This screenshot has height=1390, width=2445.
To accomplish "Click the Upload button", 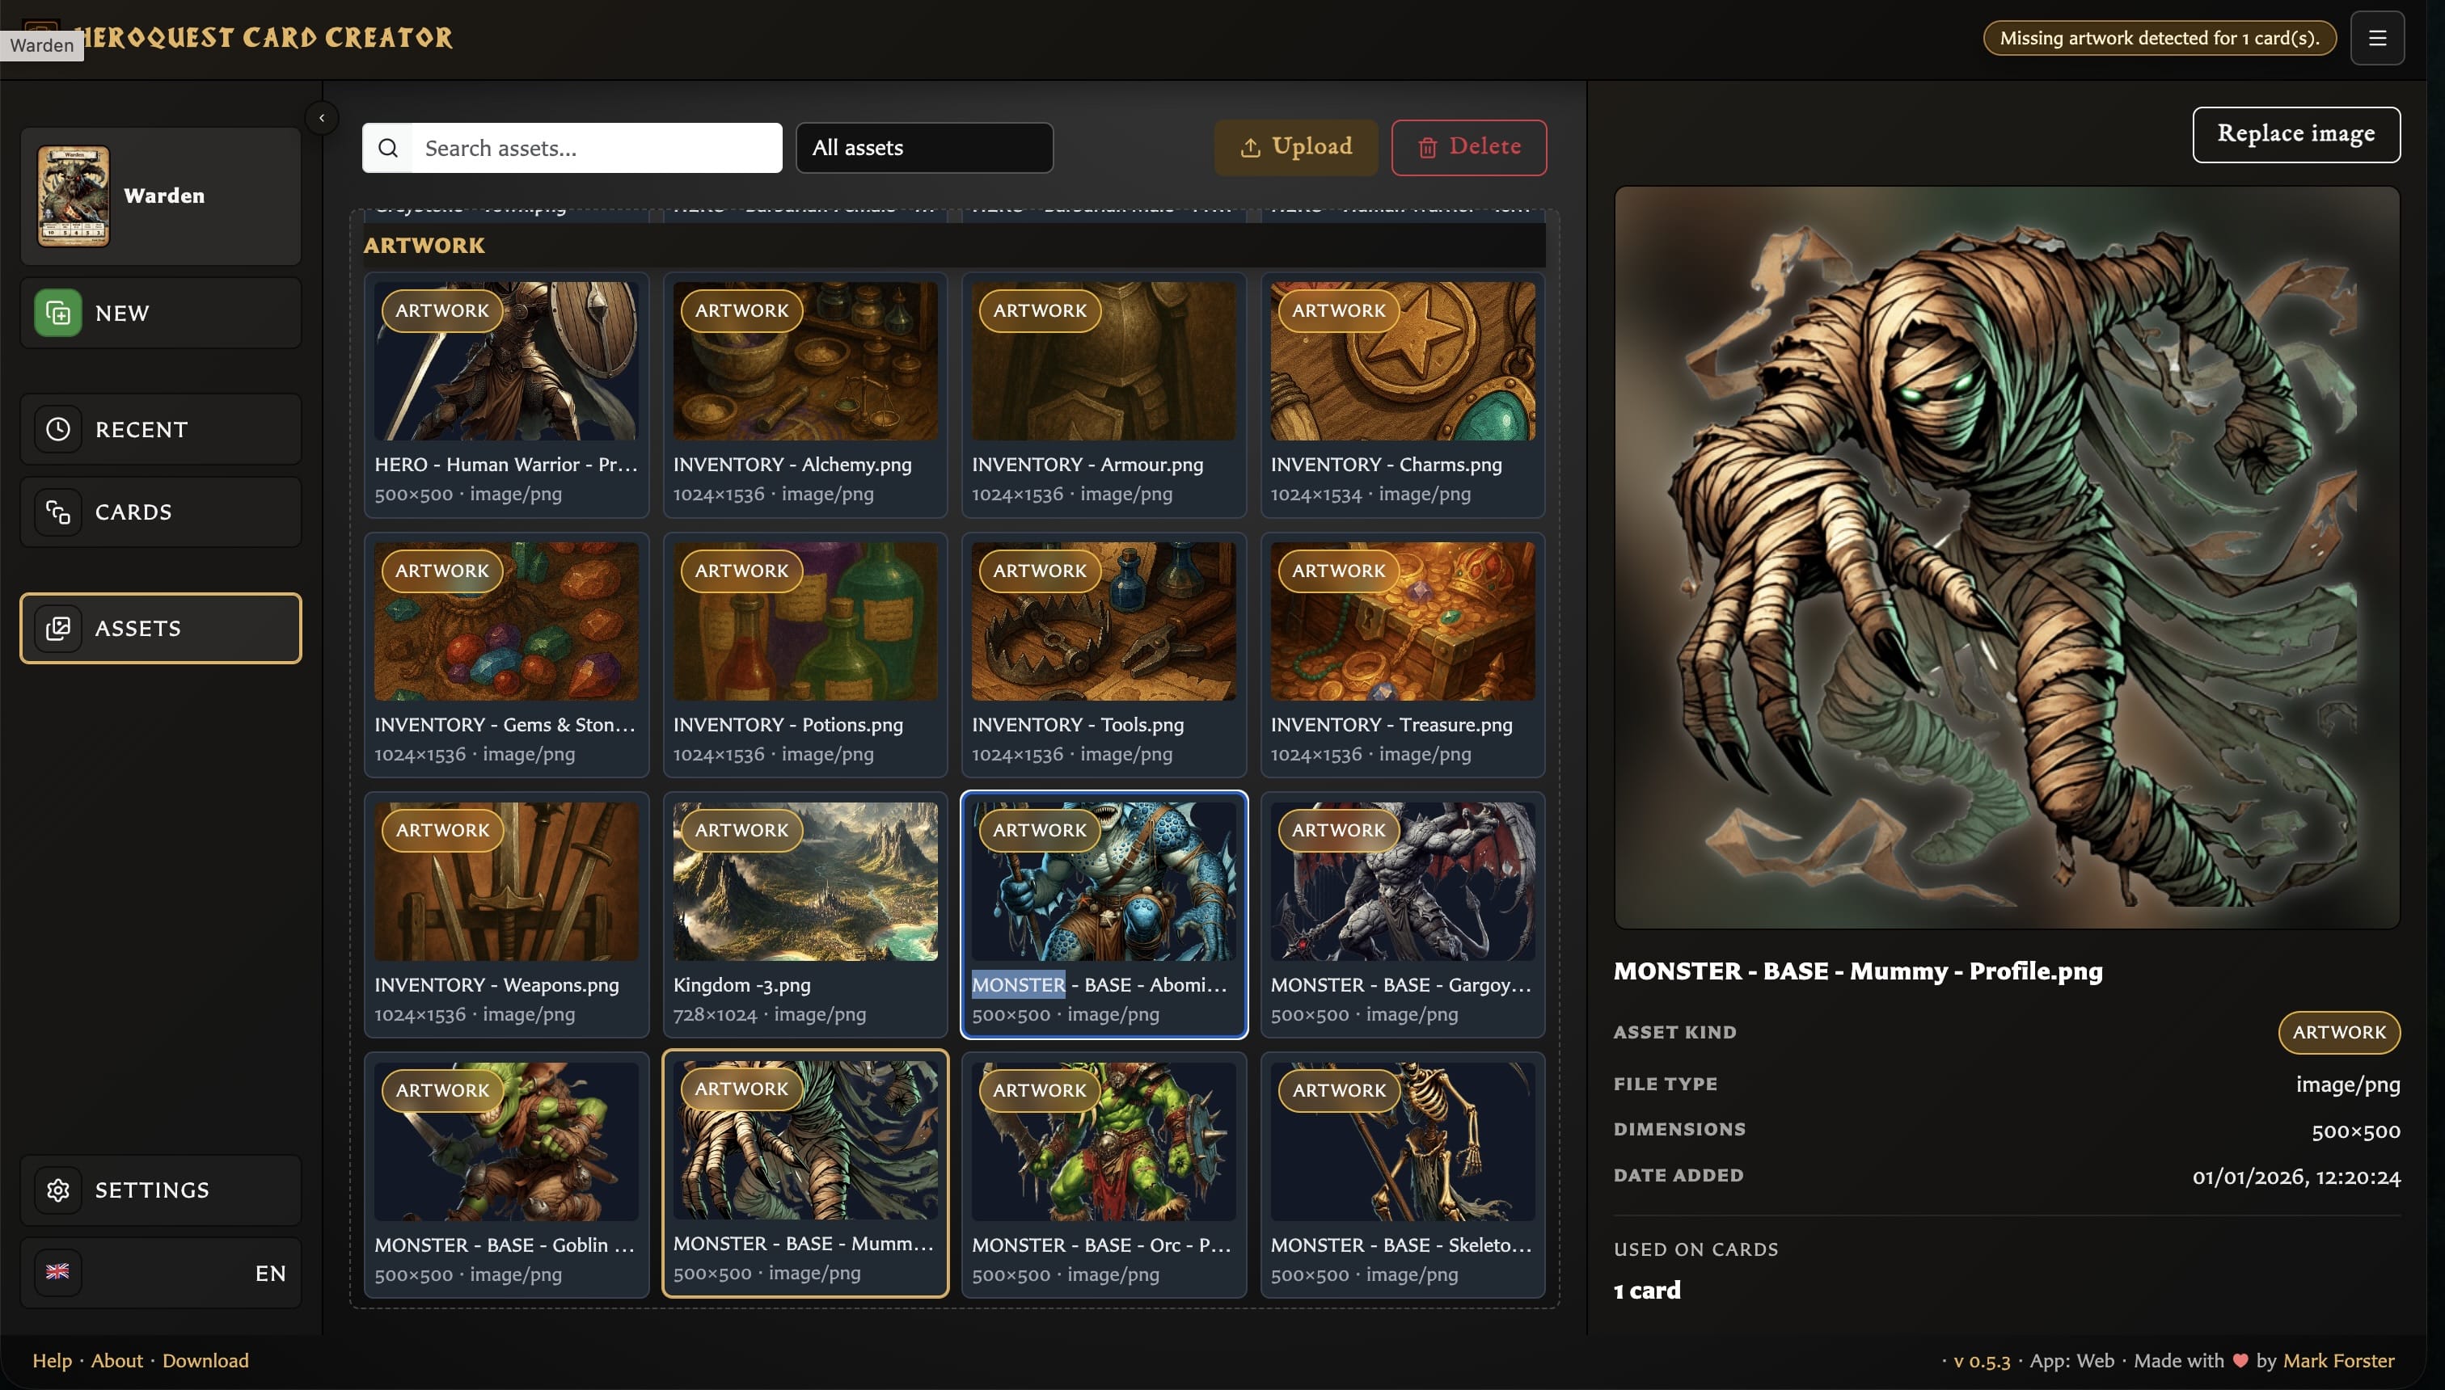I will point(1295,147).
